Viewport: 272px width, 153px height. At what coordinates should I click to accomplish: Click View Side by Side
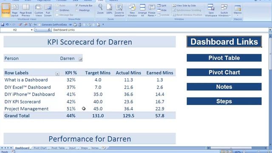point(184,6)
